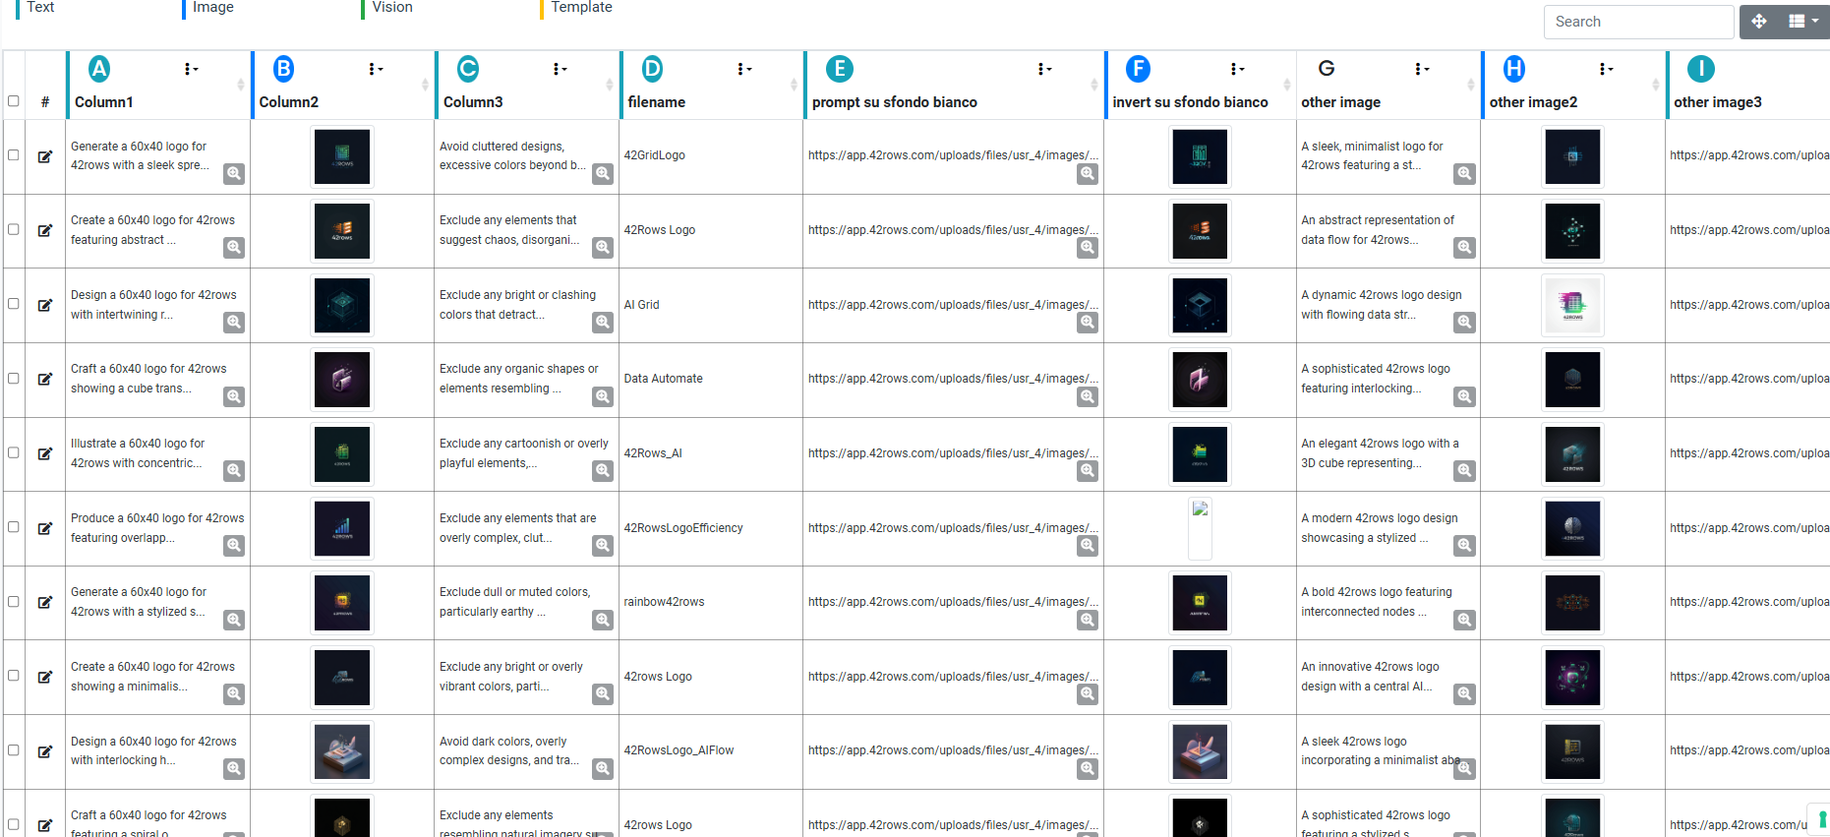Magnify prompt URL in Data Automate row
The height and width of the screenshot is (837, 1830).
tap(1088, 396)
